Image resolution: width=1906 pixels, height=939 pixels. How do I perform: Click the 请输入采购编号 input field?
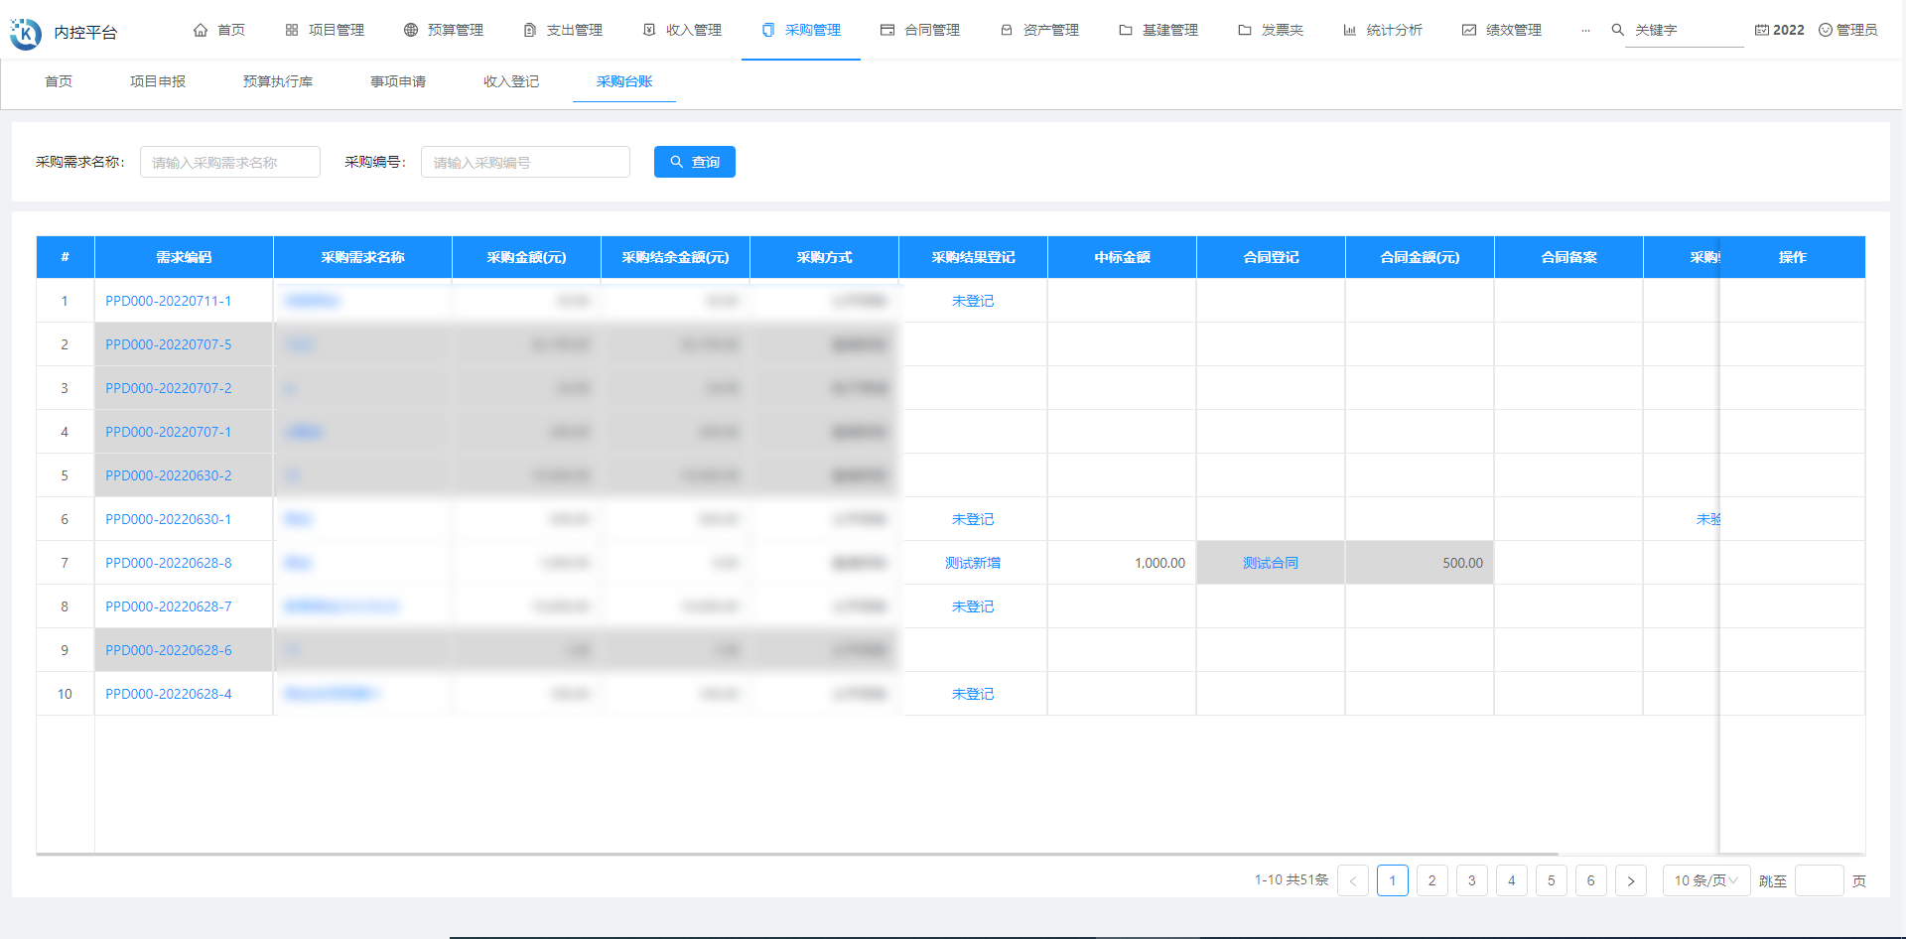pos(525,162)
